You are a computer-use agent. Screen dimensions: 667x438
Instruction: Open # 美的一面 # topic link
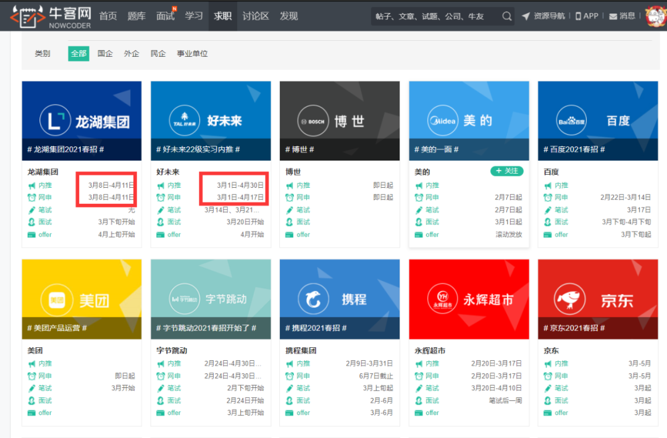(437, 150)
